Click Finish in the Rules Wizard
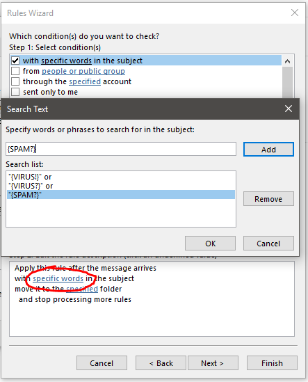 point(272,363)
